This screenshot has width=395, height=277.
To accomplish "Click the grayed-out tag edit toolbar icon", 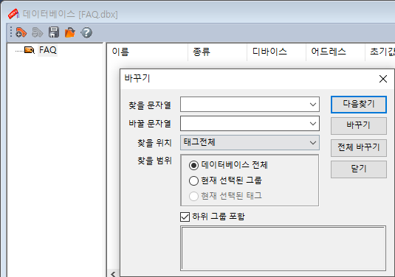I will coord(38,32).
